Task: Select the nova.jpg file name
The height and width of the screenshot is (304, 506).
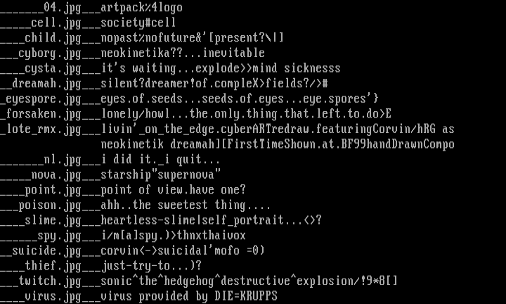Action: tap(57, 175)
